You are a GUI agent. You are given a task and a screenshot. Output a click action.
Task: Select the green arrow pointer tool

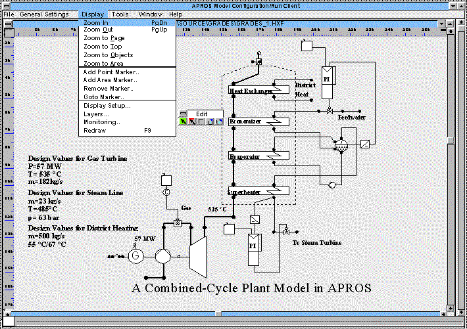[183, 121]
